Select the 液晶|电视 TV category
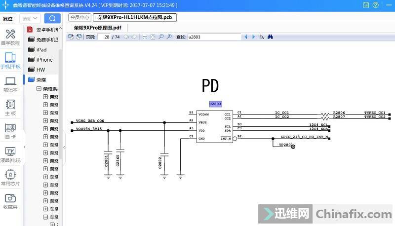Image resolution: width=395 pixels, height=226 pixels. click(x=10, y=154)
